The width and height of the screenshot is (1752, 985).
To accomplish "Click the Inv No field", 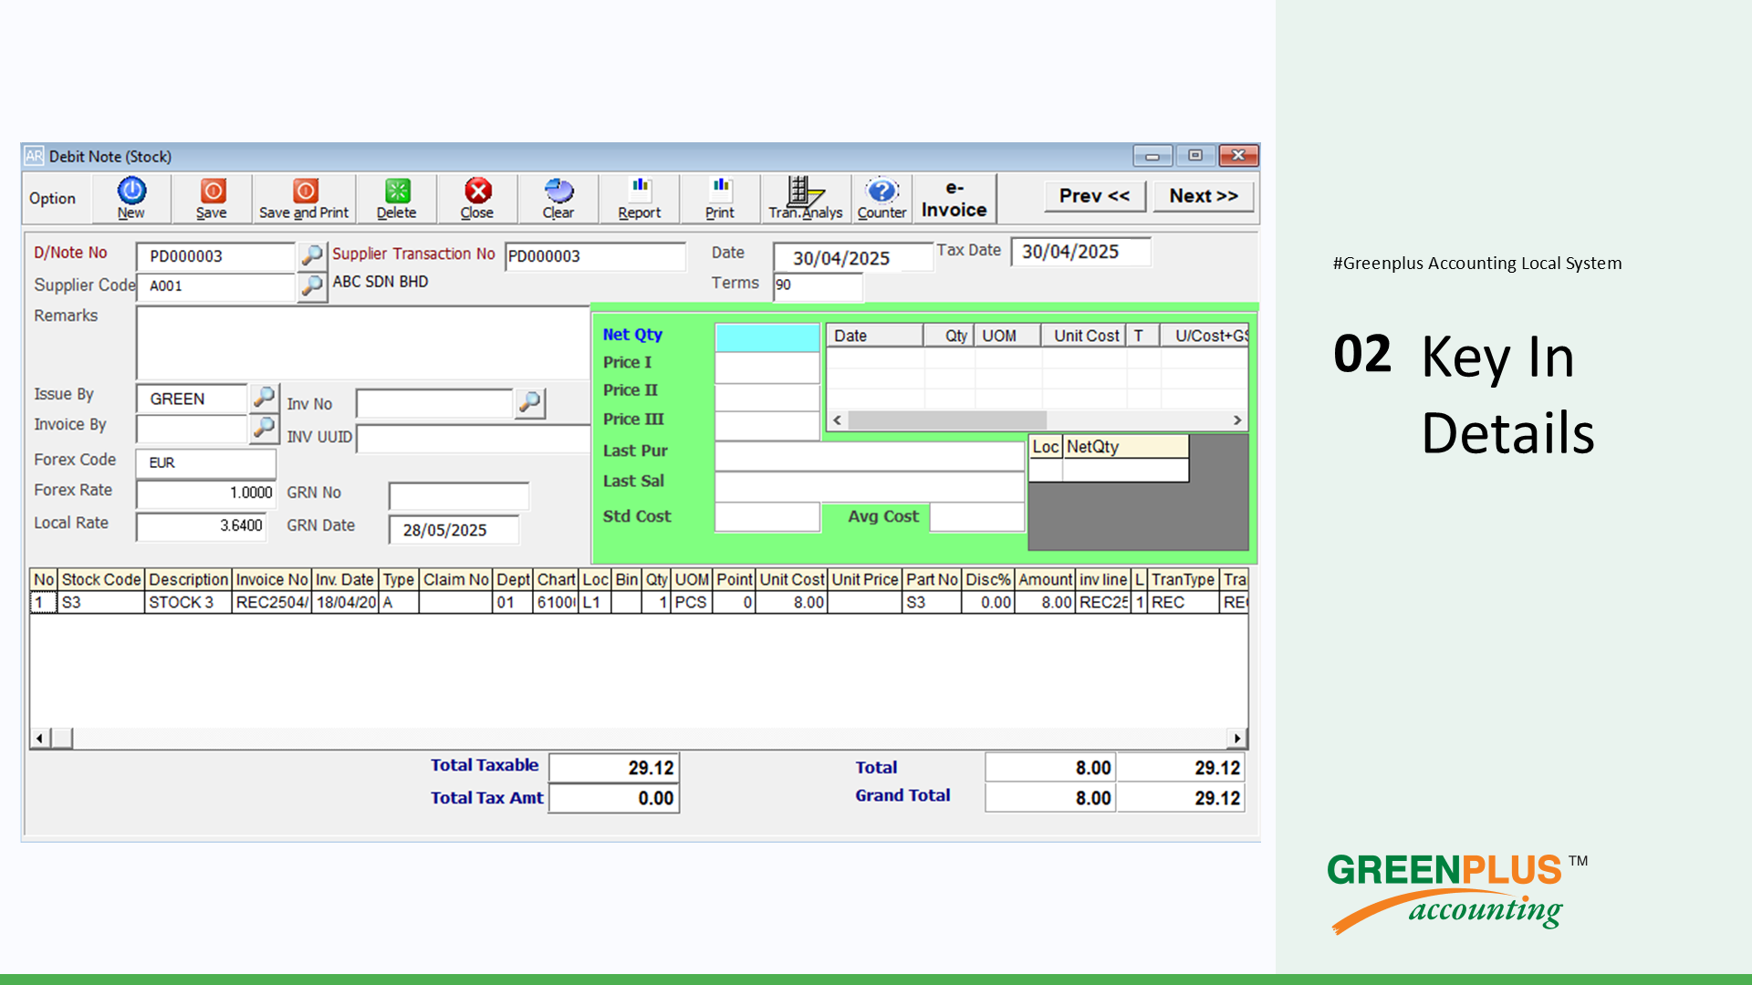I will point(434,403).
